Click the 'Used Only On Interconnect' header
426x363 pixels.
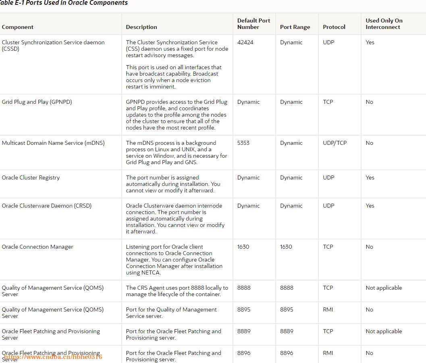tap(384, 24)
